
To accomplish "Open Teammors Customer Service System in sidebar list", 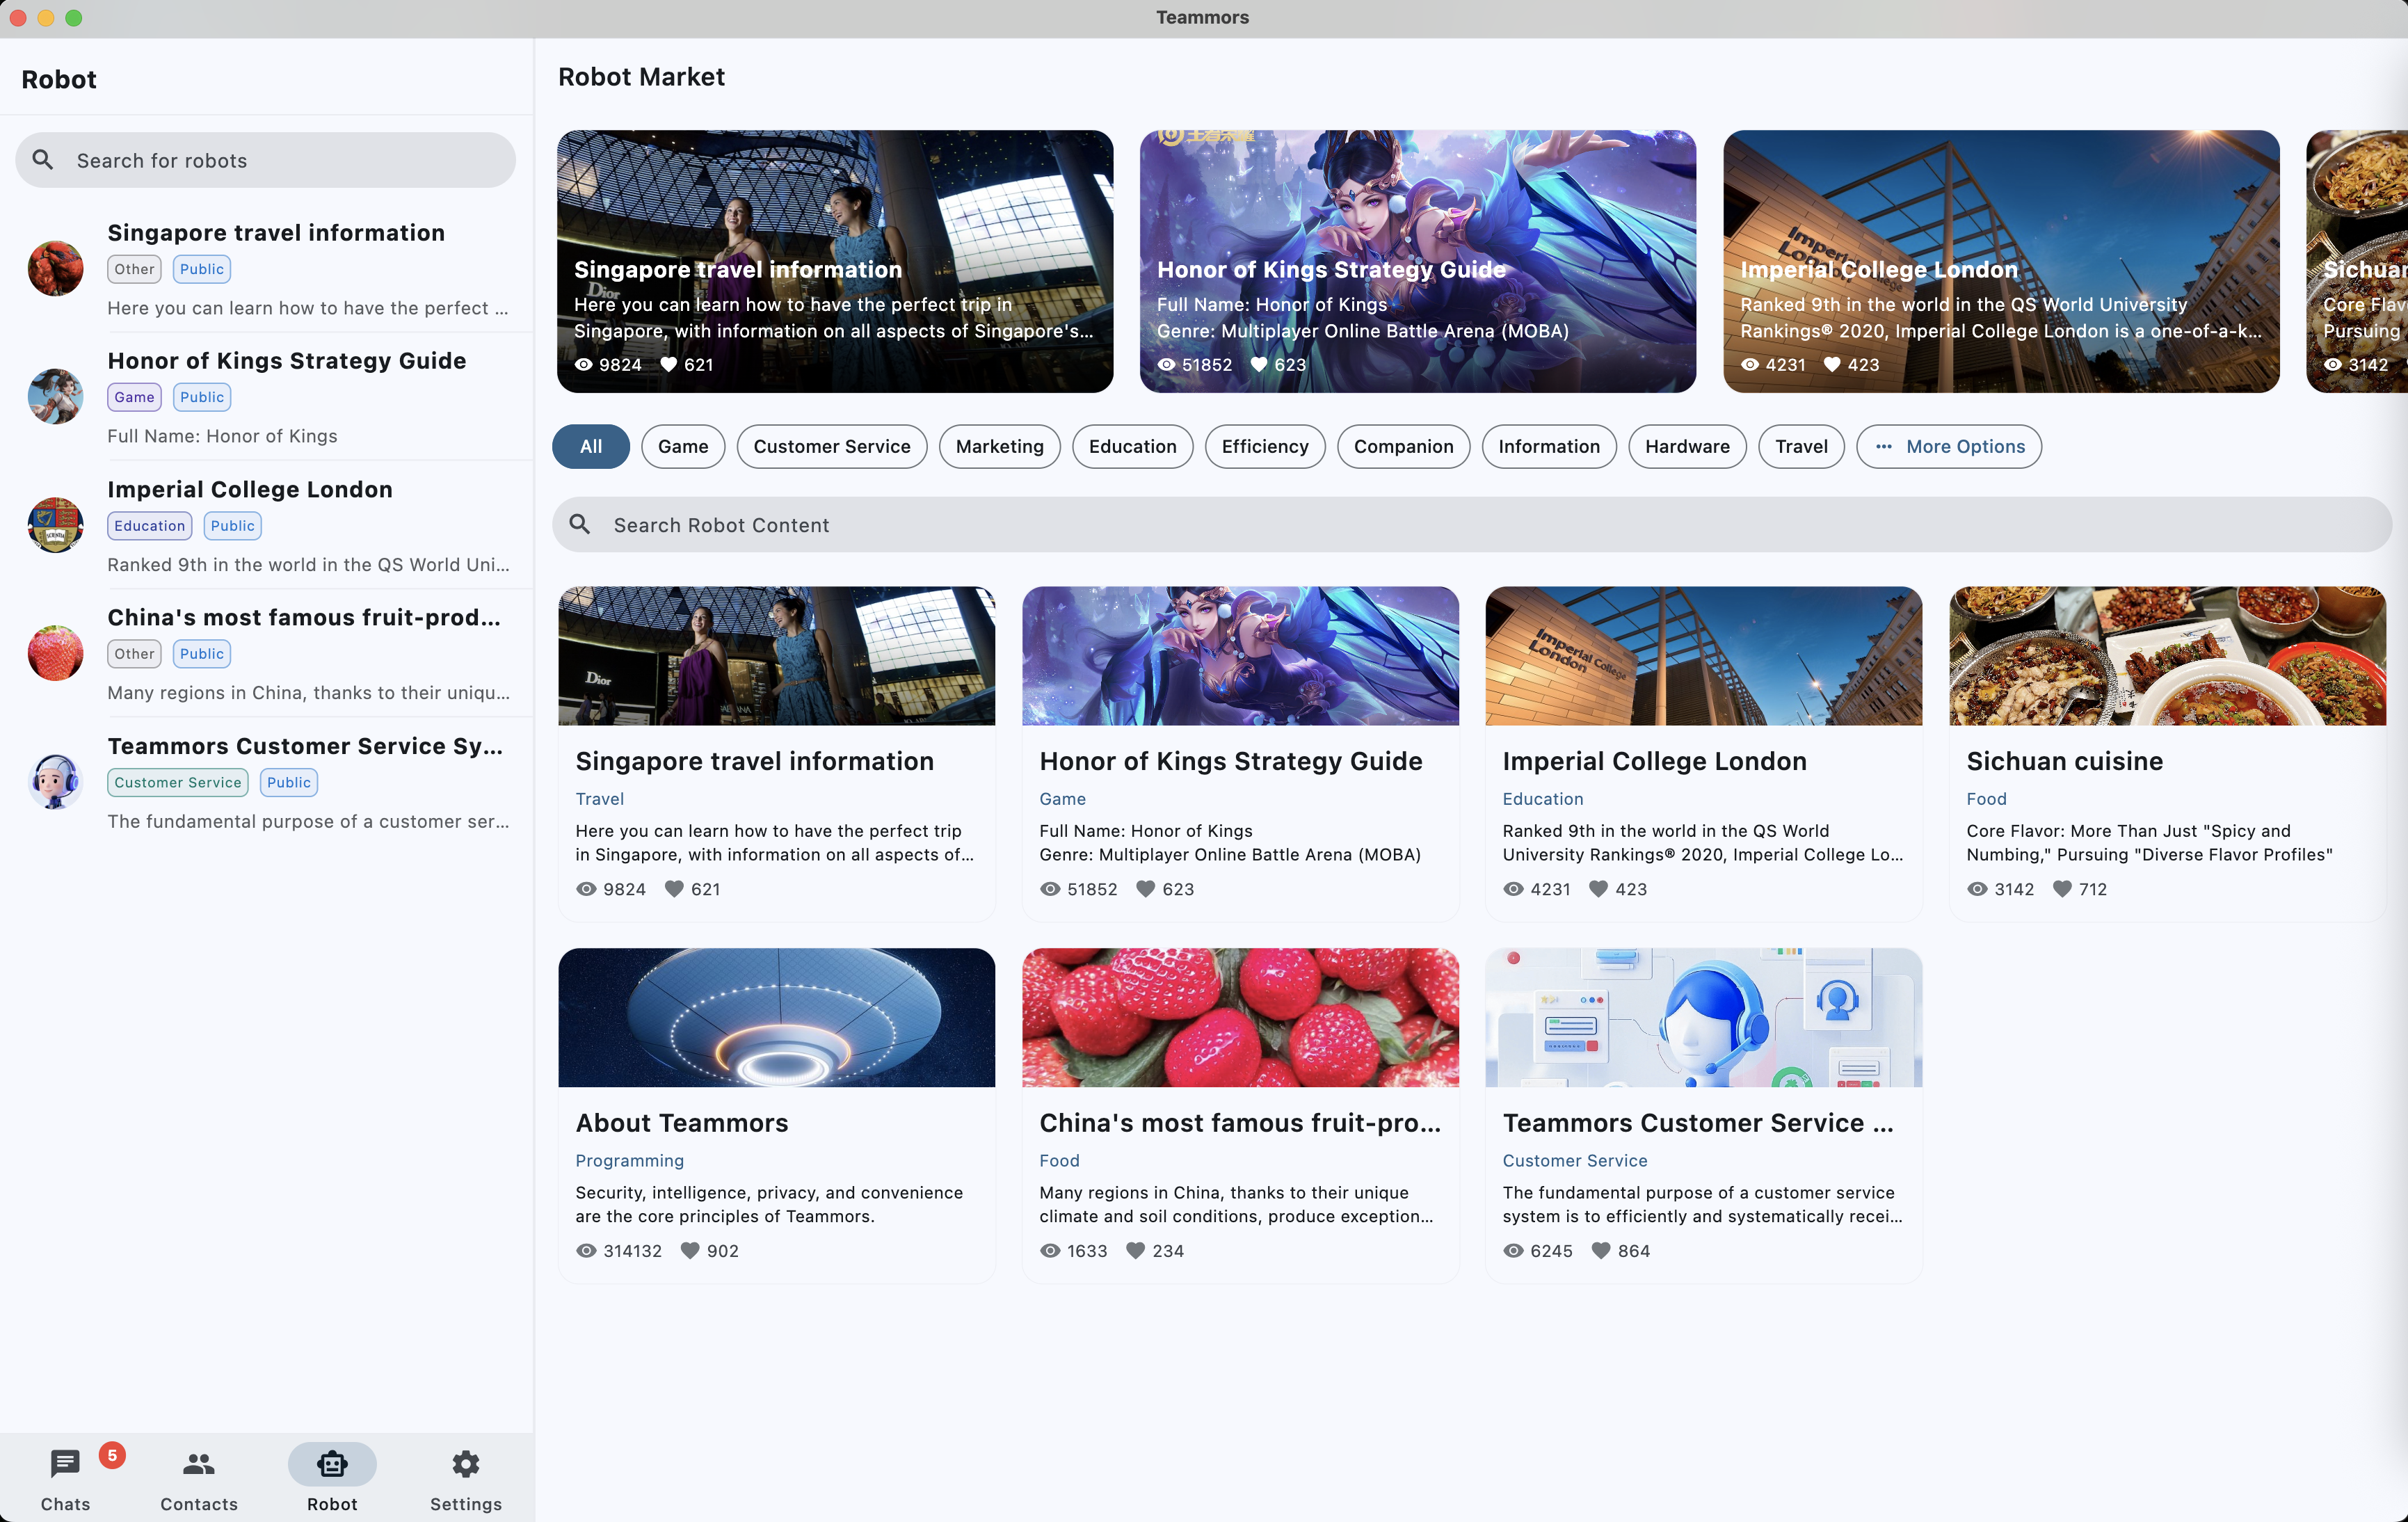I will (305, 746).
